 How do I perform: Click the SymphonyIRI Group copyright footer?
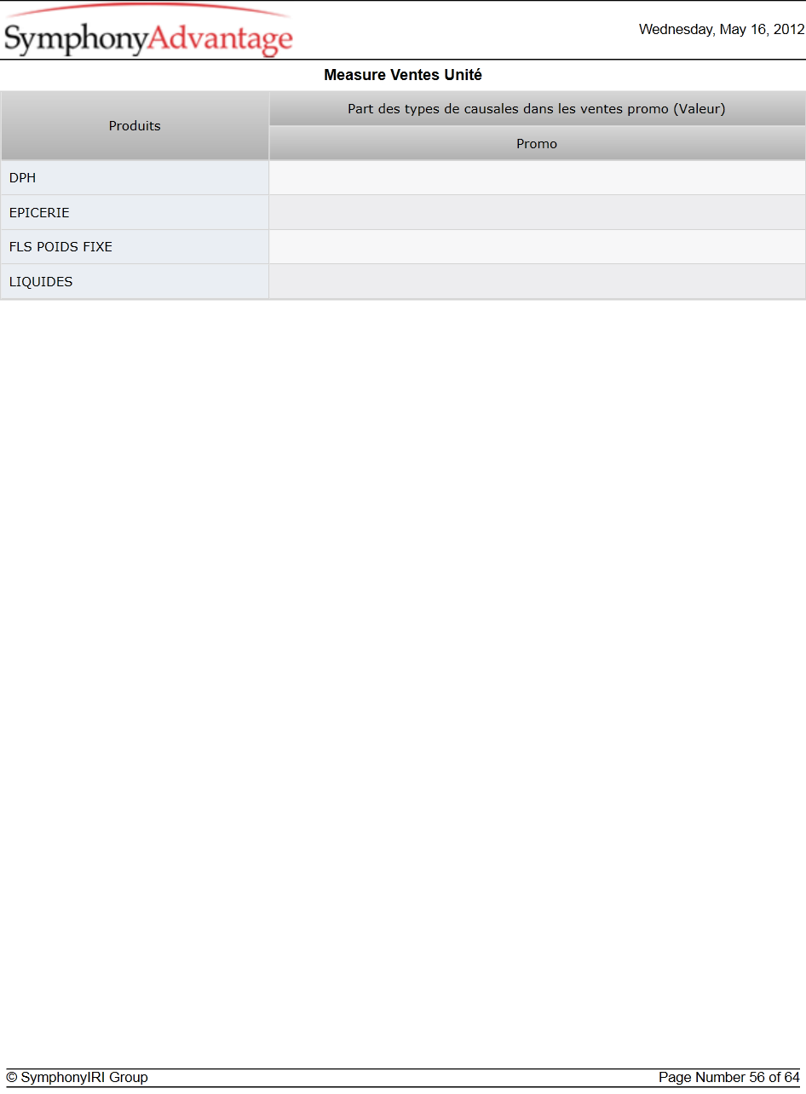point(77,1078)
